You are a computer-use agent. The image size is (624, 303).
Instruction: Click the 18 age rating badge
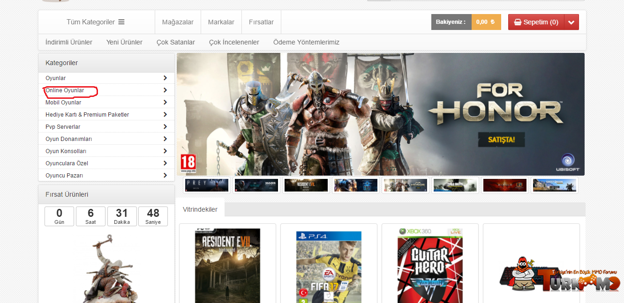pos(188,163)
